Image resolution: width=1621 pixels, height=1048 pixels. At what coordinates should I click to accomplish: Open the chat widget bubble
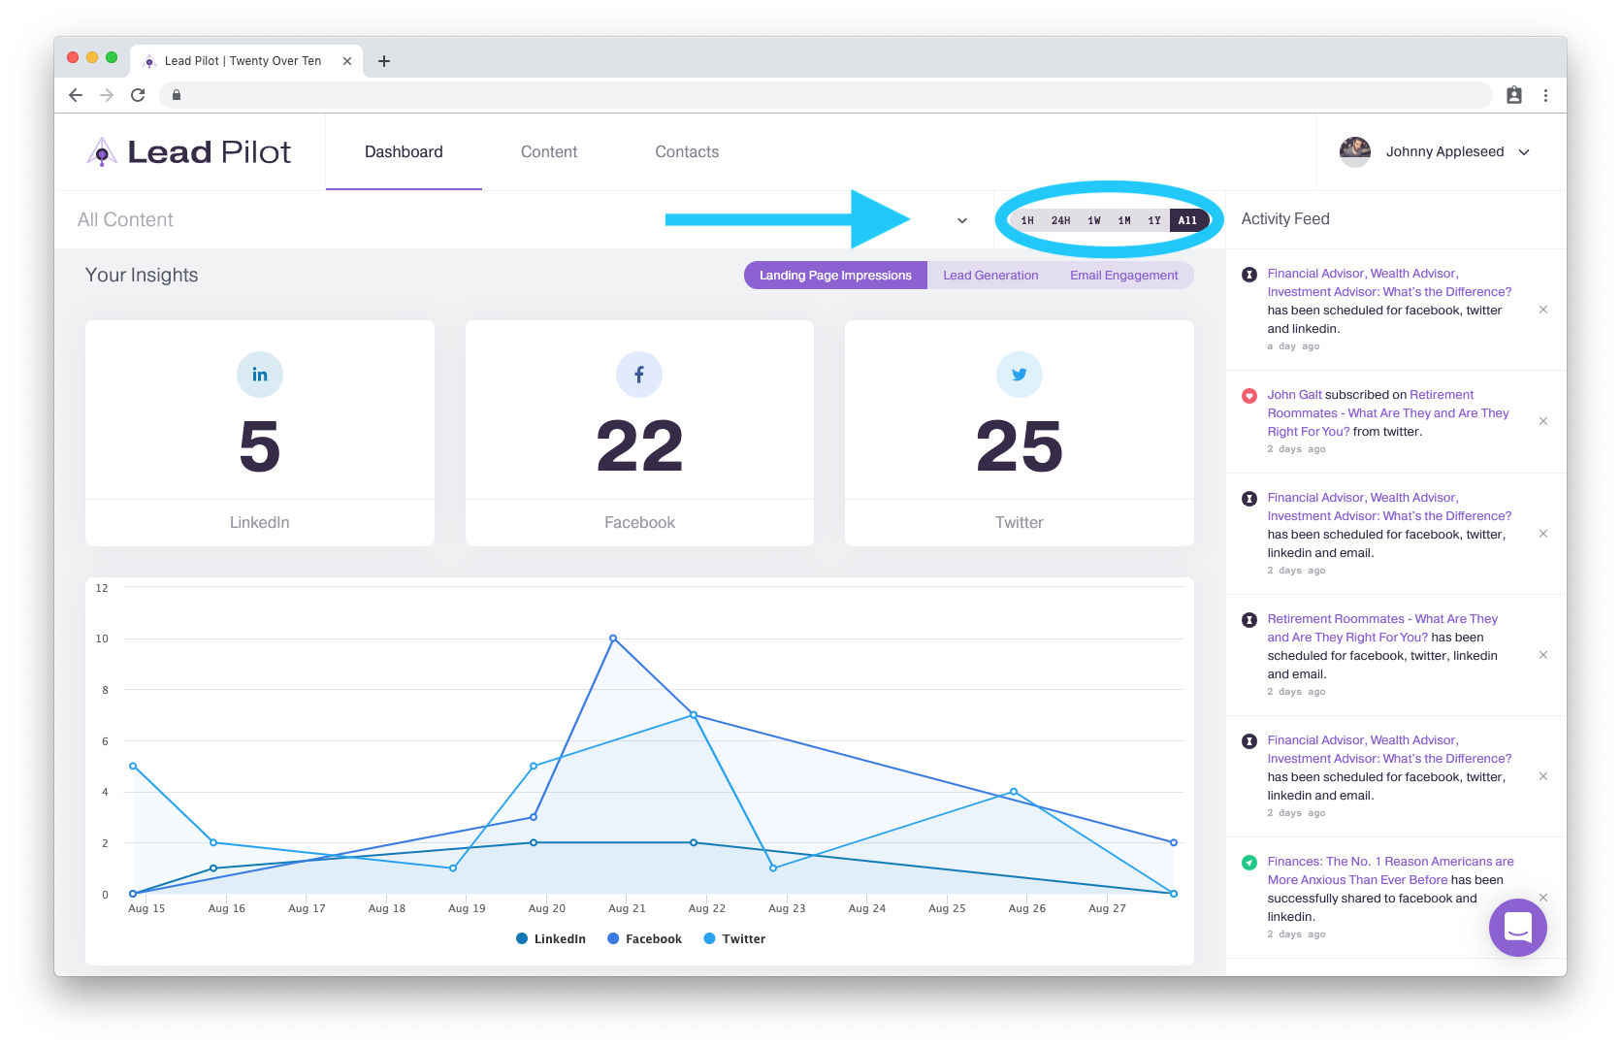(1517, 928)
